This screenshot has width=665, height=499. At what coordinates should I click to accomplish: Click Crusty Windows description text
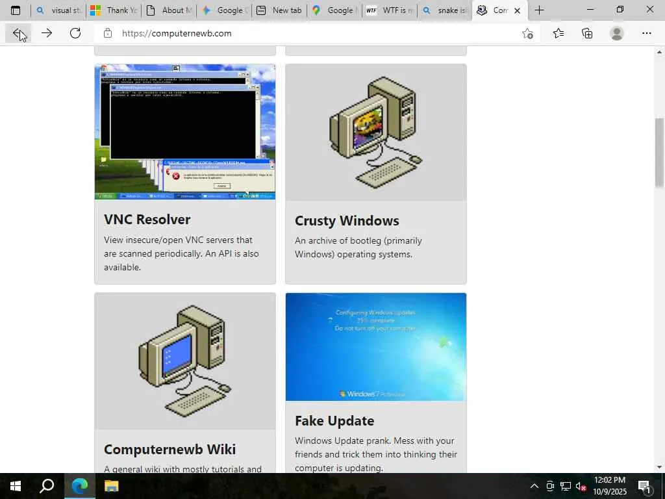[358, 248]
